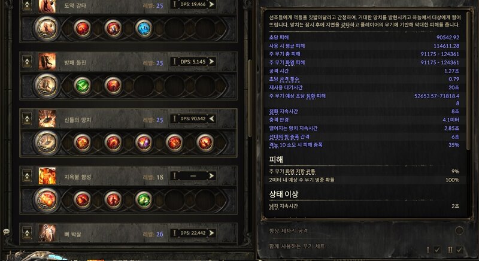Select the 방패 돌진 main skill gem socket
Image resolution: width=479 pixels, height=261 pixels.
pyautogui.click(x=47, y=86)
